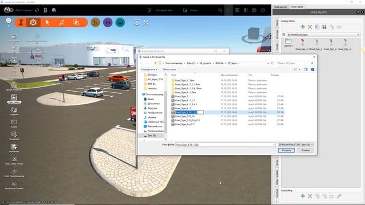The width and height of the screenshot is (365, 205).
Task: Open the overlapping squares presentation tools icon
Action: pos(76,23)
